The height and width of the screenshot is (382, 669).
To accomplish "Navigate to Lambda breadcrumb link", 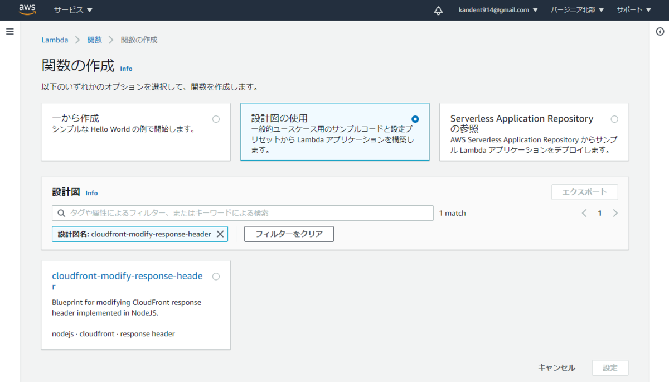I will pyautogui.click(x=55, y=40).
